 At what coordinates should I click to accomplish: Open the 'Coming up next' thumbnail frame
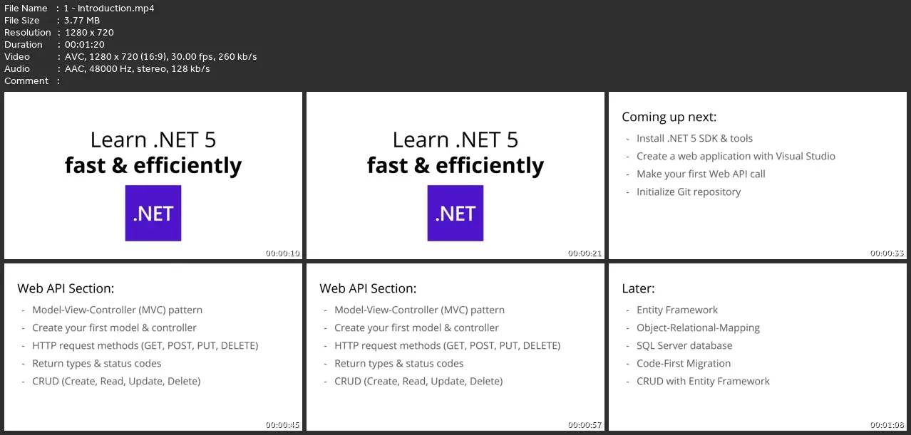[x=758, y=175]
